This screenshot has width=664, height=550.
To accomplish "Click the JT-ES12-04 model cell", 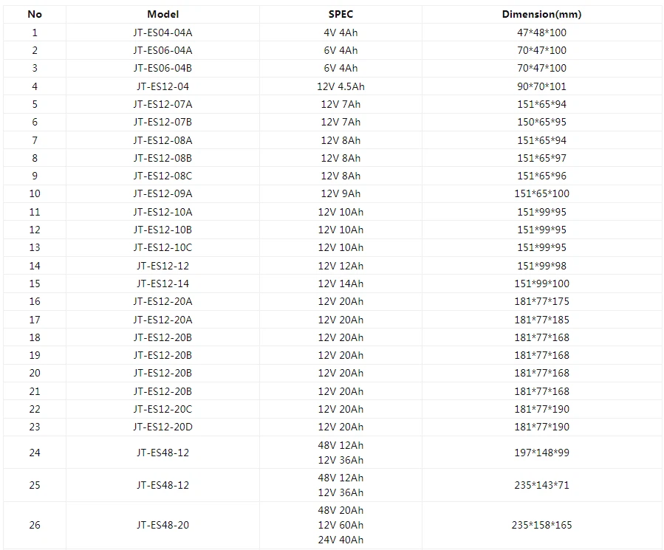I will [162, 86].
